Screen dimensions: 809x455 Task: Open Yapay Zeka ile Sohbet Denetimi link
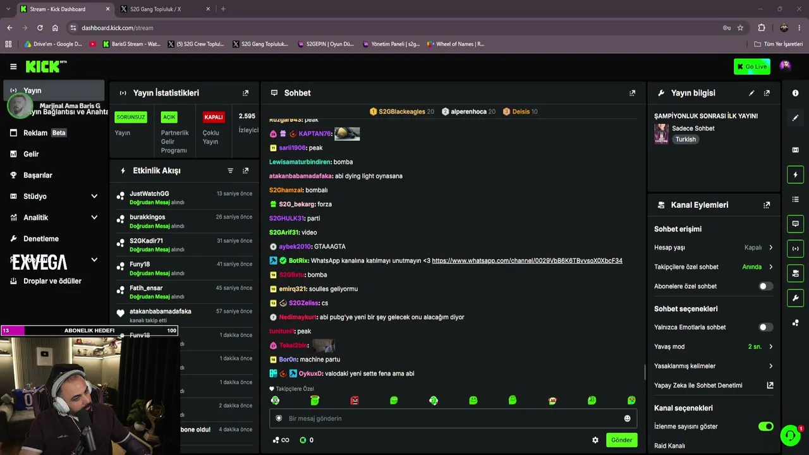point(714,385)
